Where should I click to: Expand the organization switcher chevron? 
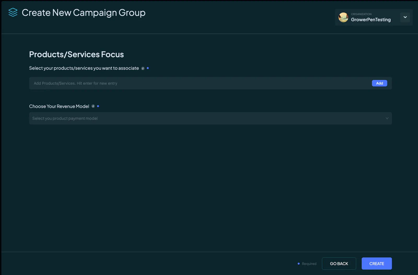pyautogui.click(x=405, y=17)
